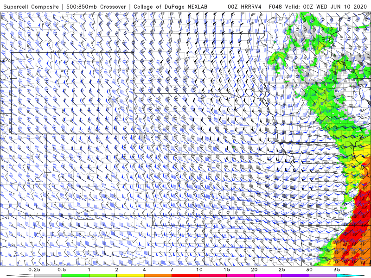Click the legend label 2
Viewport: 371px width, 278px height.
[x=117, y=270]
